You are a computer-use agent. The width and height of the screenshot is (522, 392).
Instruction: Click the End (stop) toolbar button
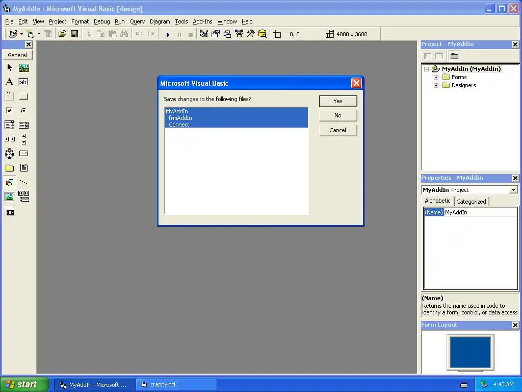point(191,34)
